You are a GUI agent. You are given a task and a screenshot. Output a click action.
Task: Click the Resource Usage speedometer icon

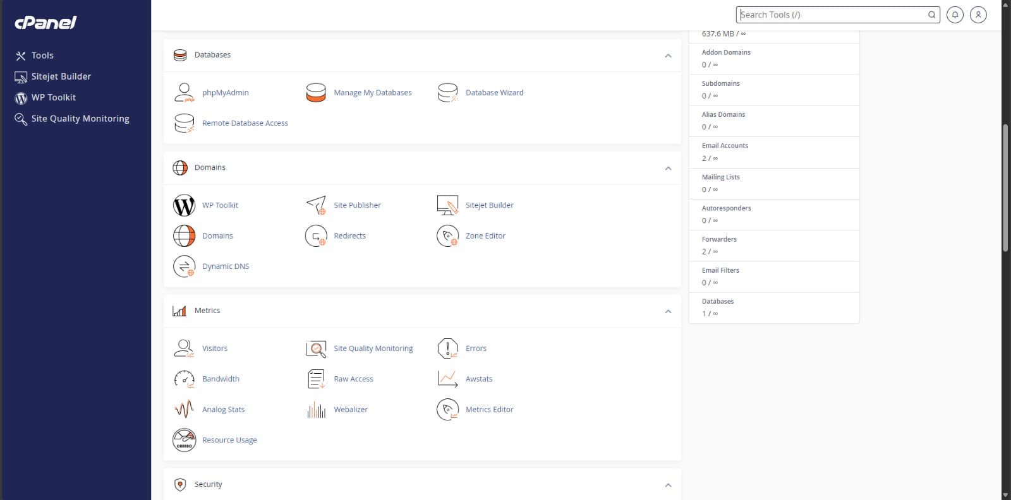(184, 440)
